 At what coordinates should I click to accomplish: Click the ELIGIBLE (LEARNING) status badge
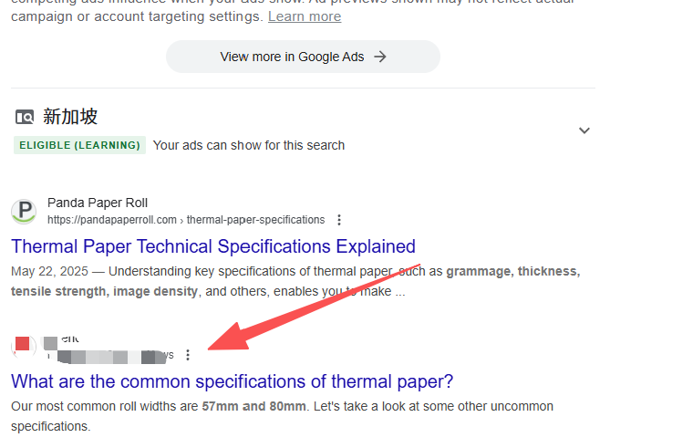(x=79, y=145)
